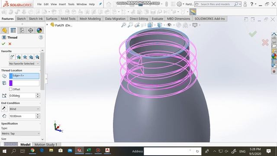Click the 0.00deg start angle field
Image resolution: width=277 pixels, height=156 pixels.
(x=22, y=95)
